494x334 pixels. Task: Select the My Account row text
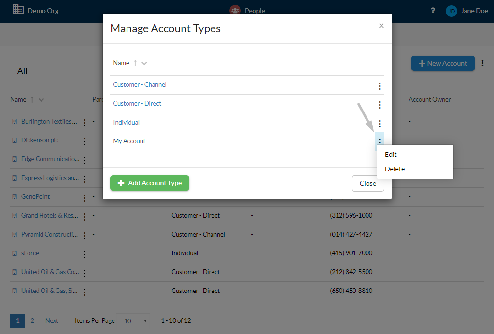[x=129, y=141]
